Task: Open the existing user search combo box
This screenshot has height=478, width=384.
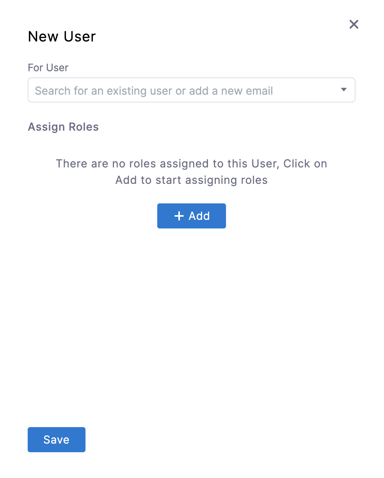Action: coord(191,90)
